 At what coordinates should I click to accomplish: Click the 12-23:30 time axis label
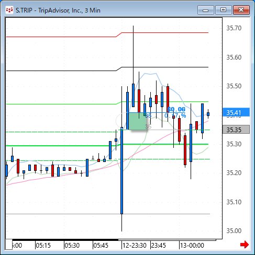(135, 246)
